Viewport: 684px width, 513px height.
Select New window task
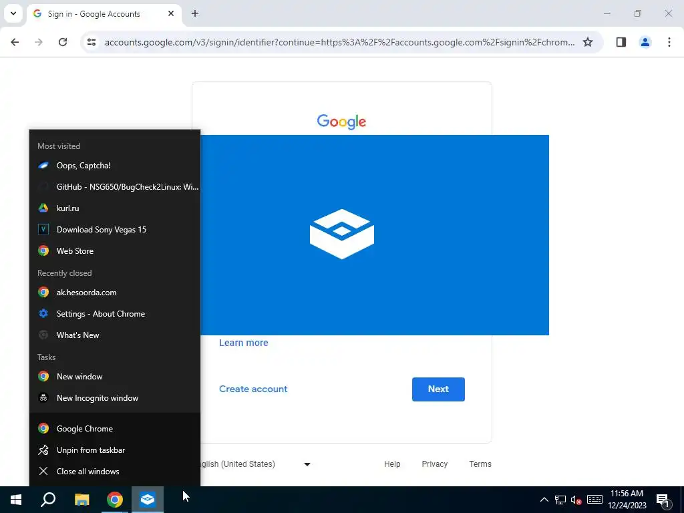115,377
